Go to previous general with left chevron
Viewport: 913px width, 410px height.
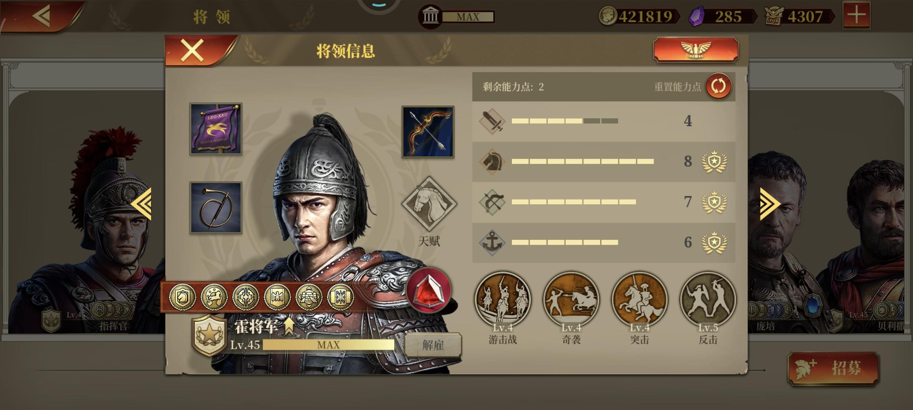click(141, 204)
